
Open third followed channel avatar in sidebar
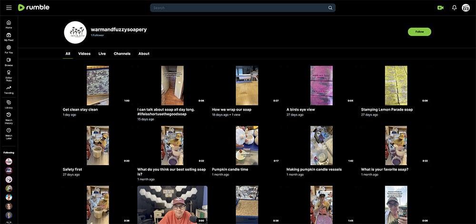point(9,179)
